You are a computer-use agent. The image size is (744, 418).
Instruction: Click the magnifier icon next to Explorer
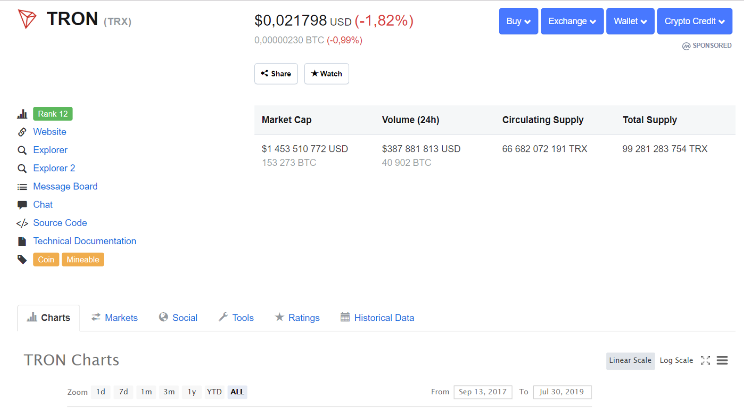click(x=22, y=150)
